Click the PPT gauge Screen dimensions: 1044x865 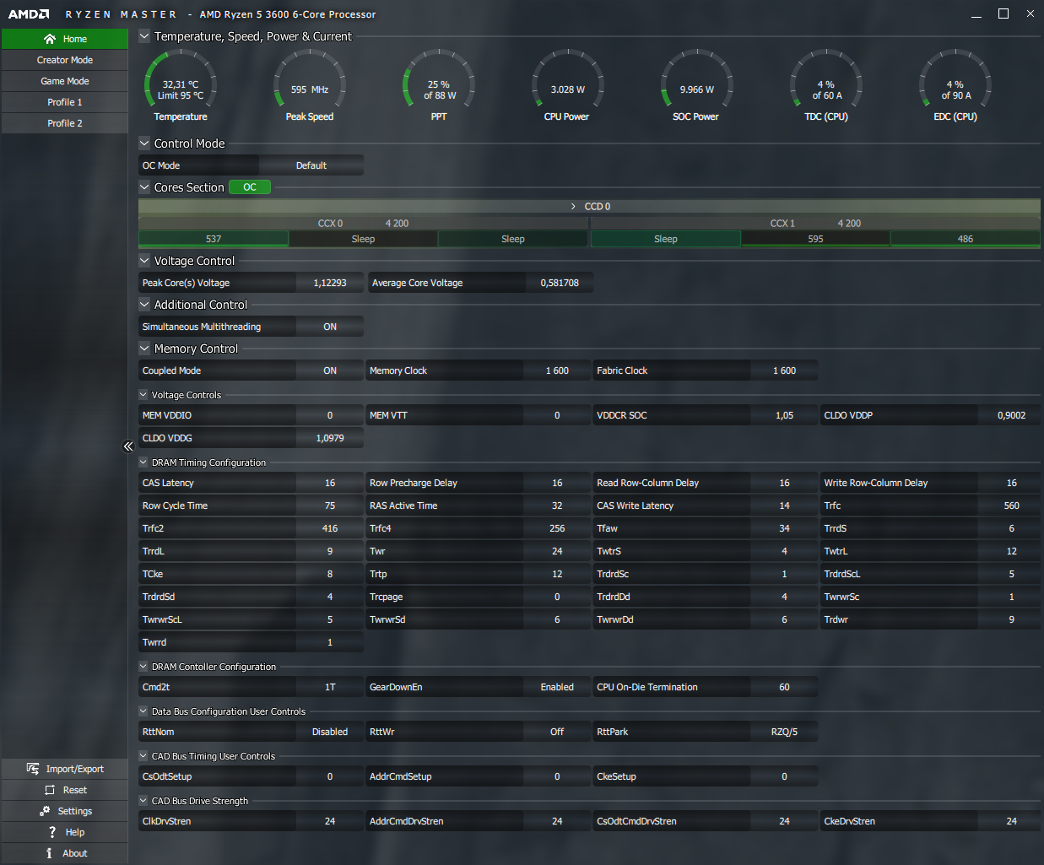pos(439,86)
